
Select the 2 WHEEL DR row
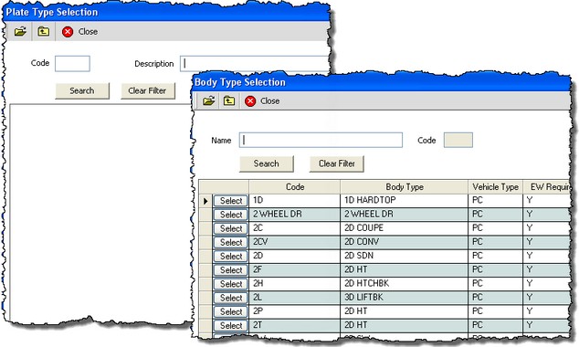(231, 215)
